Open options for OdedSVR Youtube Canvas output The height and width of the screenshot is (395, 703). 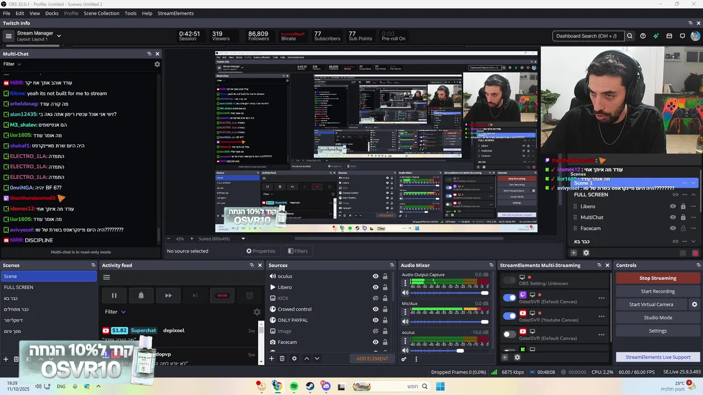point(601,317)
